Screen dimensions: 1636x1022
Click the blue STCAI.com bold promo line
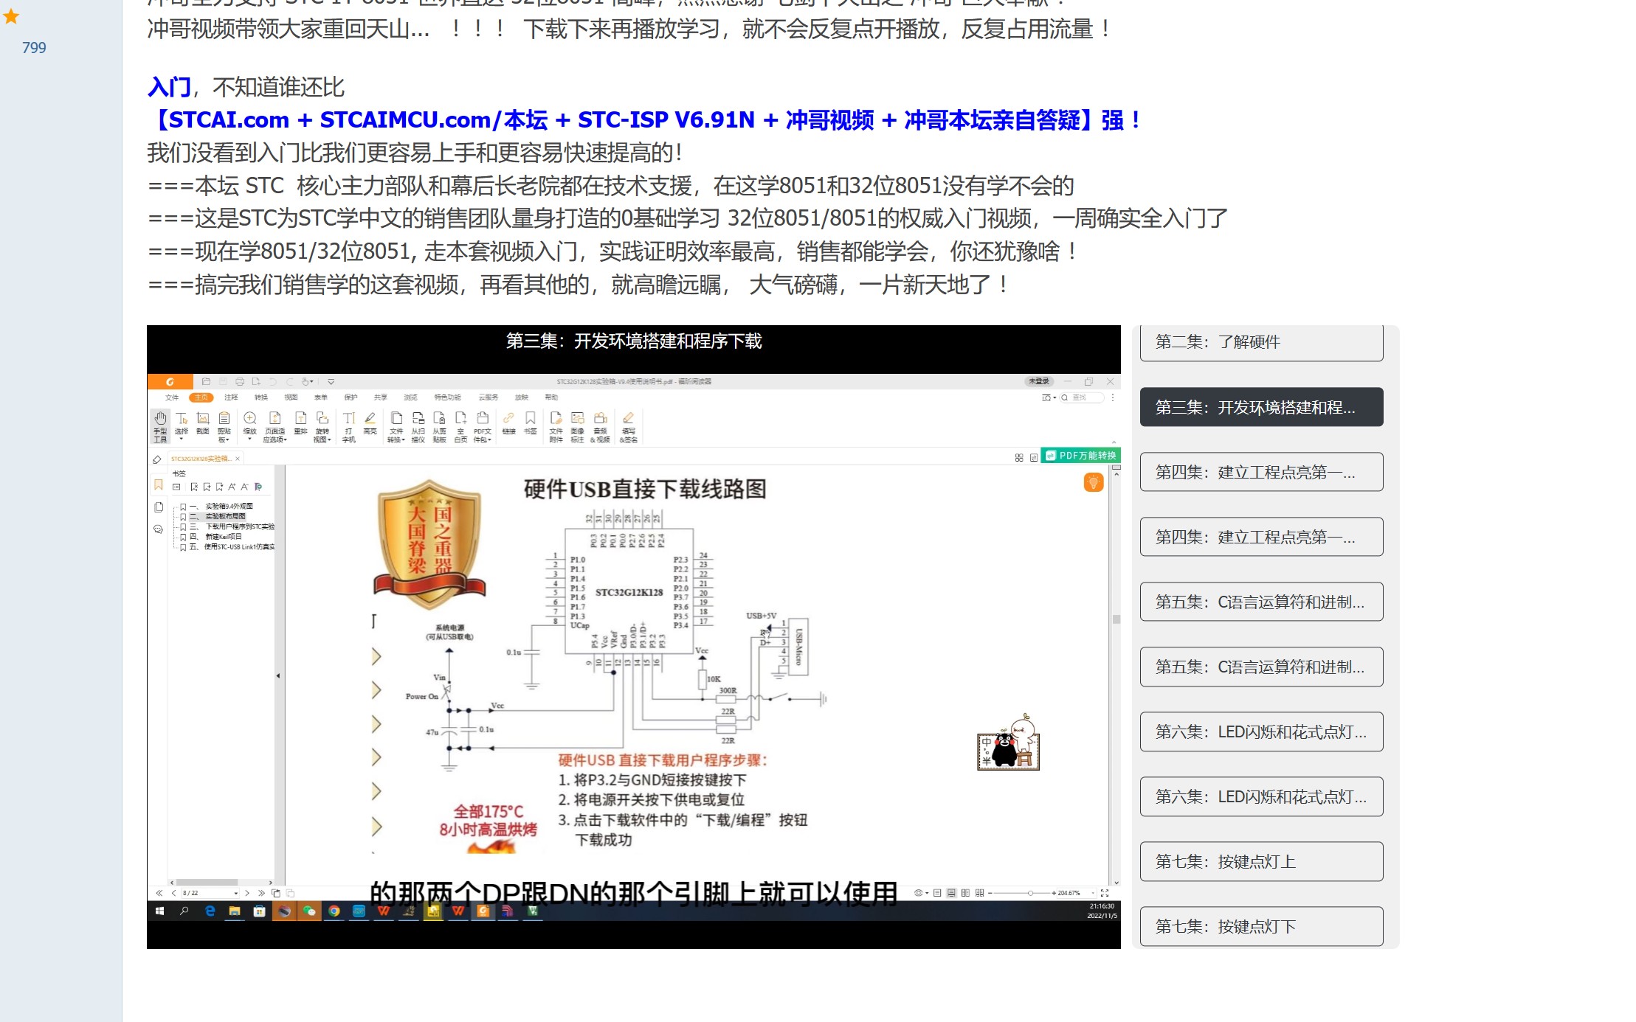click(x=646, y=119)
